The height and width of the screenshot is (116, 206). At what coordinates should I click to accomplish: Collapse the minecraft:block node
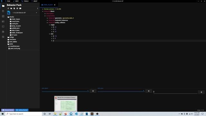click(x=43, y=11)
